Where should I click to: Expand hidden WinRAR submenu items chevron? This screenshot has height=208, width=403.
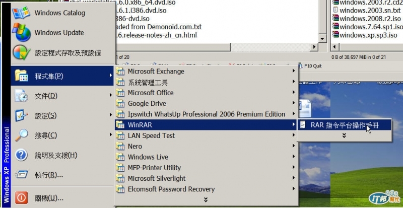pyautogui.click(x=344, y=135)
